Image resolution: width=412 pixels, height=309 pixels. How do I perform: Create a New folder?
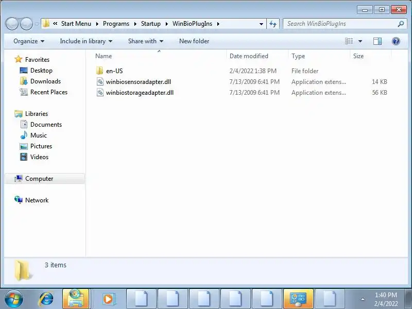(x=194, y=41)
